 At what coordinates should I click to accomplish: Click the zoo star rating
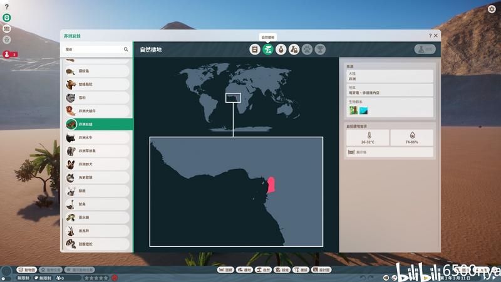(x=96, y=278)
